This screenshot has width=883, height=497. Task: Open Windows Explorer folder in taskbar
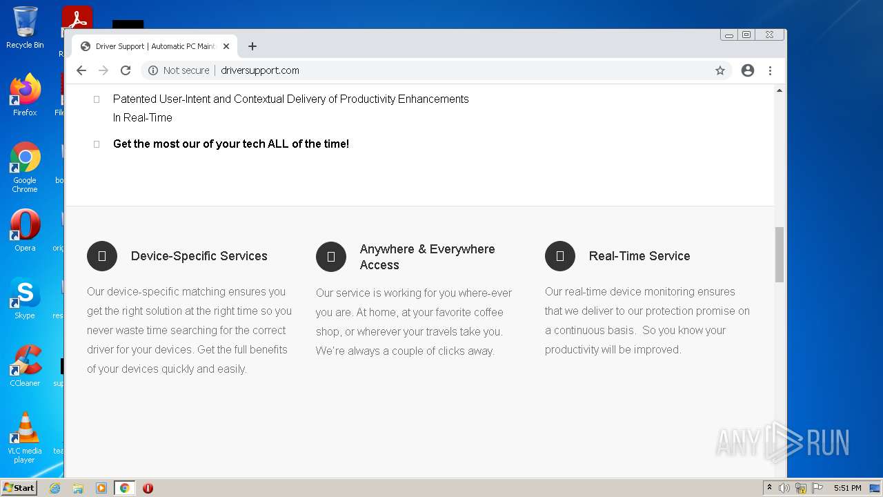pos(78,488)
